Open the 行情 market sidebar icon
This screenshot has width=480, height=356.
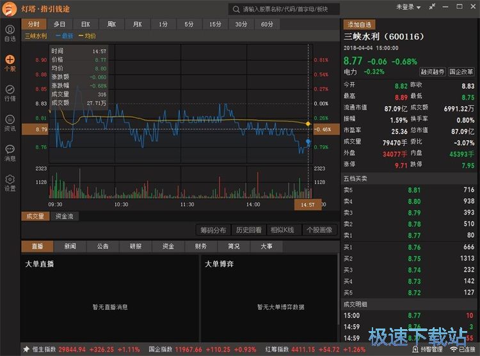tap(10, 93)
